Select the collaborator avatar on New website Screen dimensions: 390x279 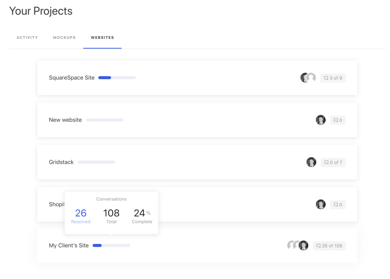(x=321, y=120)
